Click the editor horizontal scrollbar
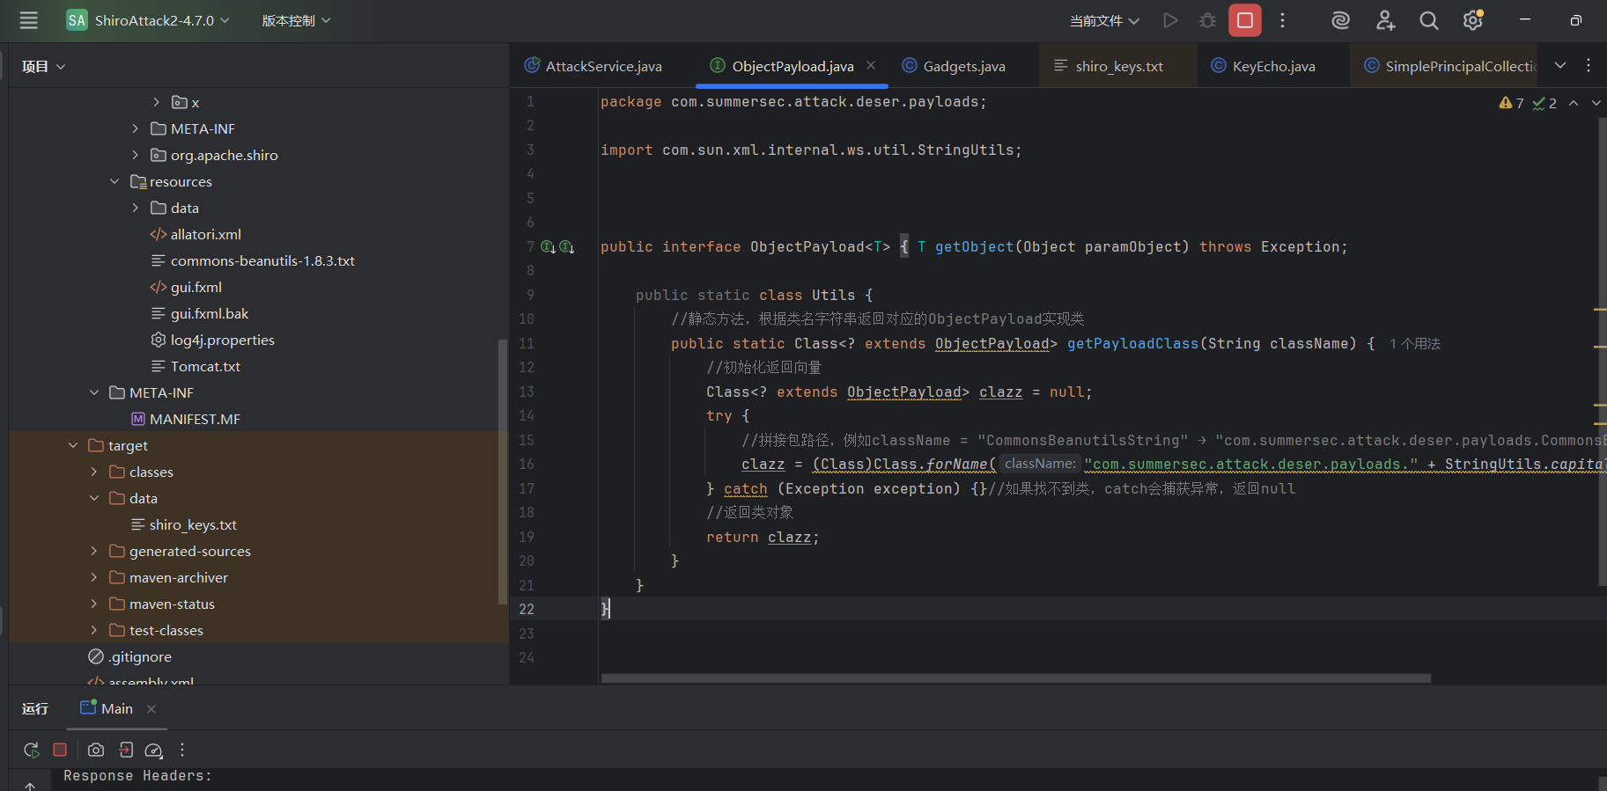1607x791 pixels. (1015, 678)
